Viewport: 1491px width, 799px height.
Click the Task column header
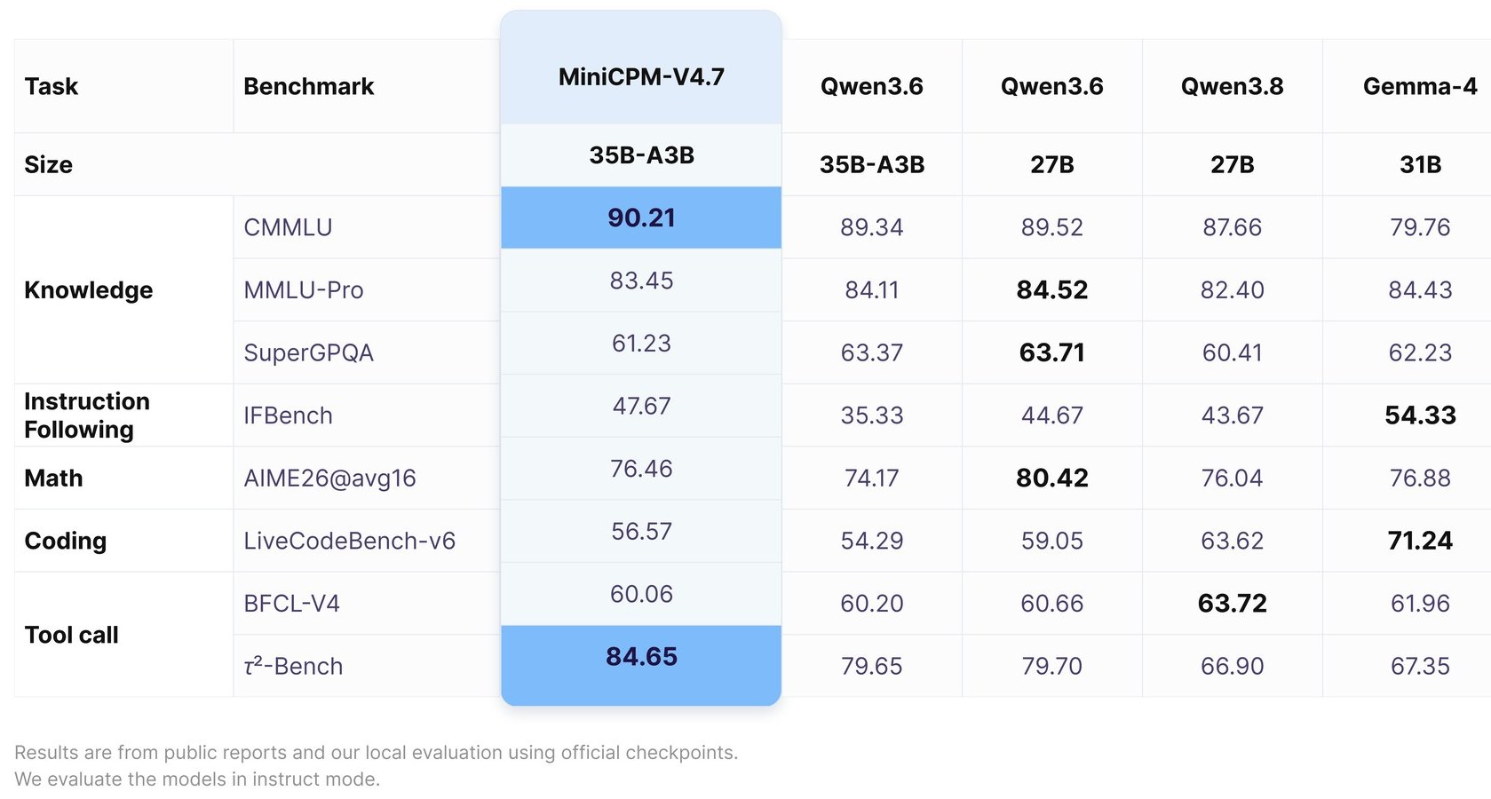click(x=52, y=86)
